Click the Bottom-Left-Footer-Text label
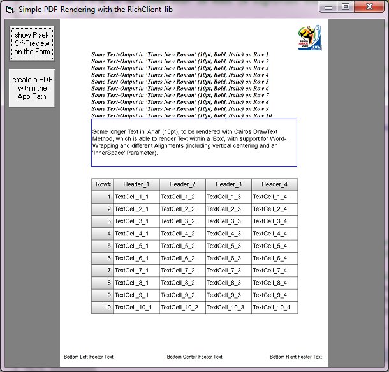Screen dimensions: 389x372 (x=89, y=357)
